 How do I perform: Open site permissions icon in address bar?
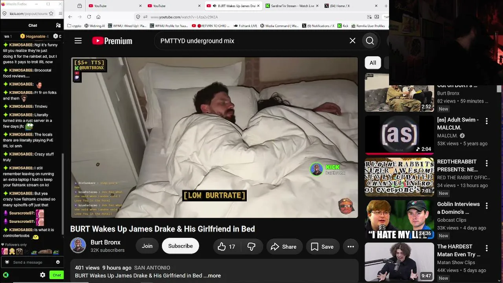pos(145,17)
